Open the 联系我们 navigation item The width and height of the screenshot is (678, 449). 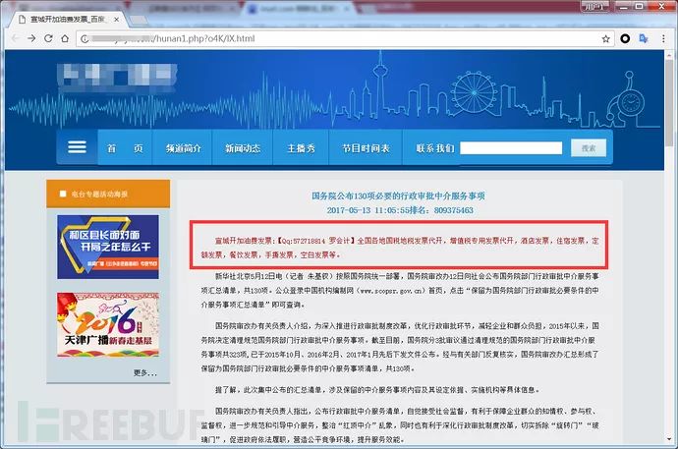tap(434, 148)
